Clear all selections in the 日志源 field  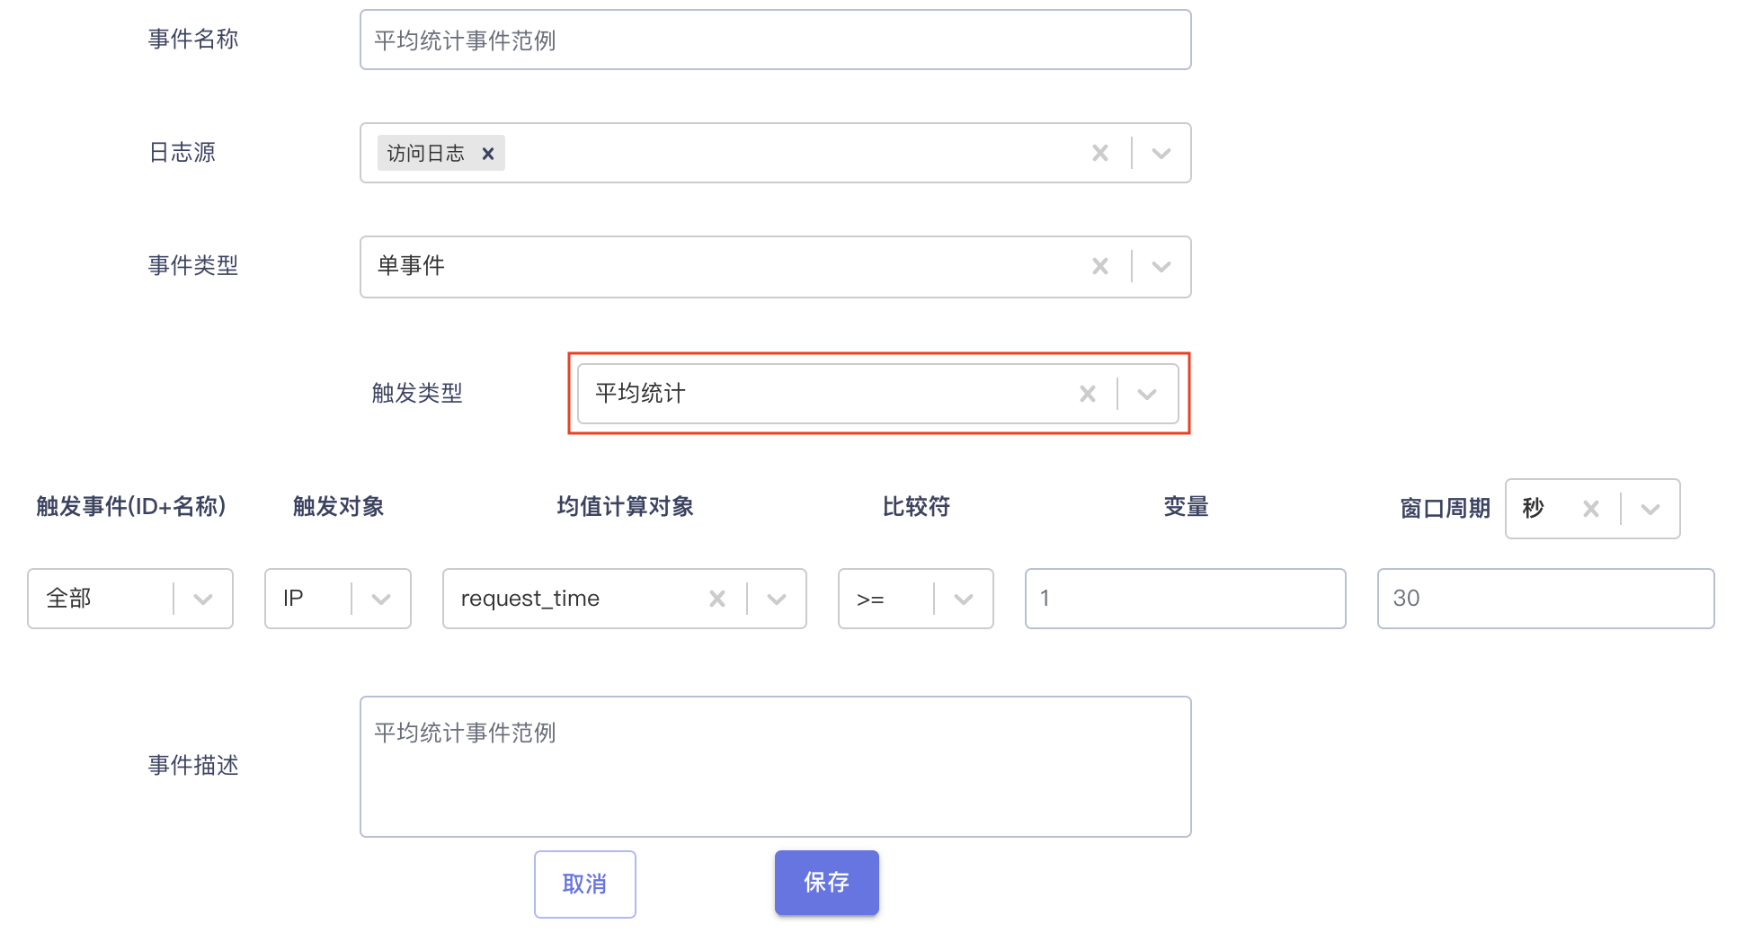[x=1100, y=154]
